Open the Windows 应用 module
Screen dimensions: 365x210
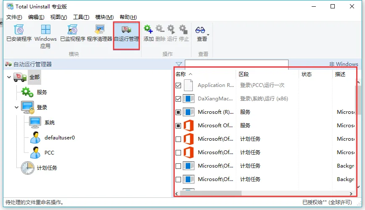[x=45, y=36]
